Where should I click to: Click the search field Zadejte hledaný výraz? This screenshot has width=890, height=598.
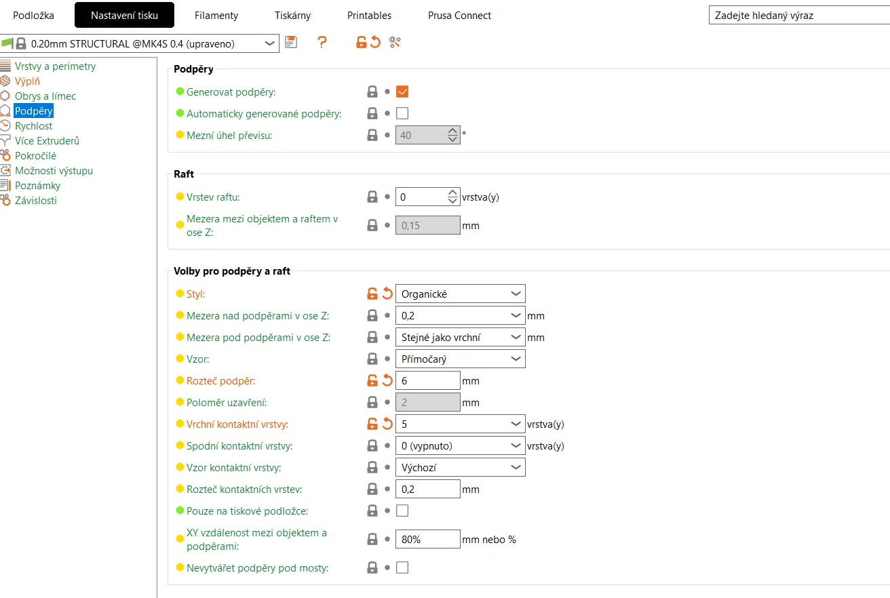pos(797,15)
